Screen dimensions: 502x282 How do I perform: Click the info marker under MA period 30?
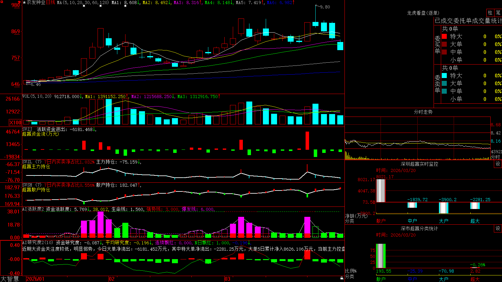point(84,6)
